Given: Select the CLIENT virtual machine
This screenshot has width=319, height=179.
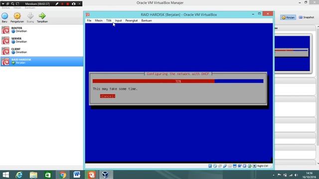Looking at the screenshot, I should point(42,51).
